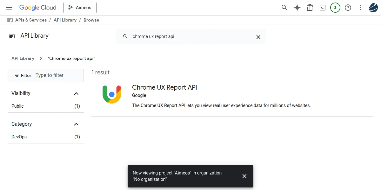Open the Chrome UX Report API result
The width and height of the screenshot is (381, 190).
164,87
